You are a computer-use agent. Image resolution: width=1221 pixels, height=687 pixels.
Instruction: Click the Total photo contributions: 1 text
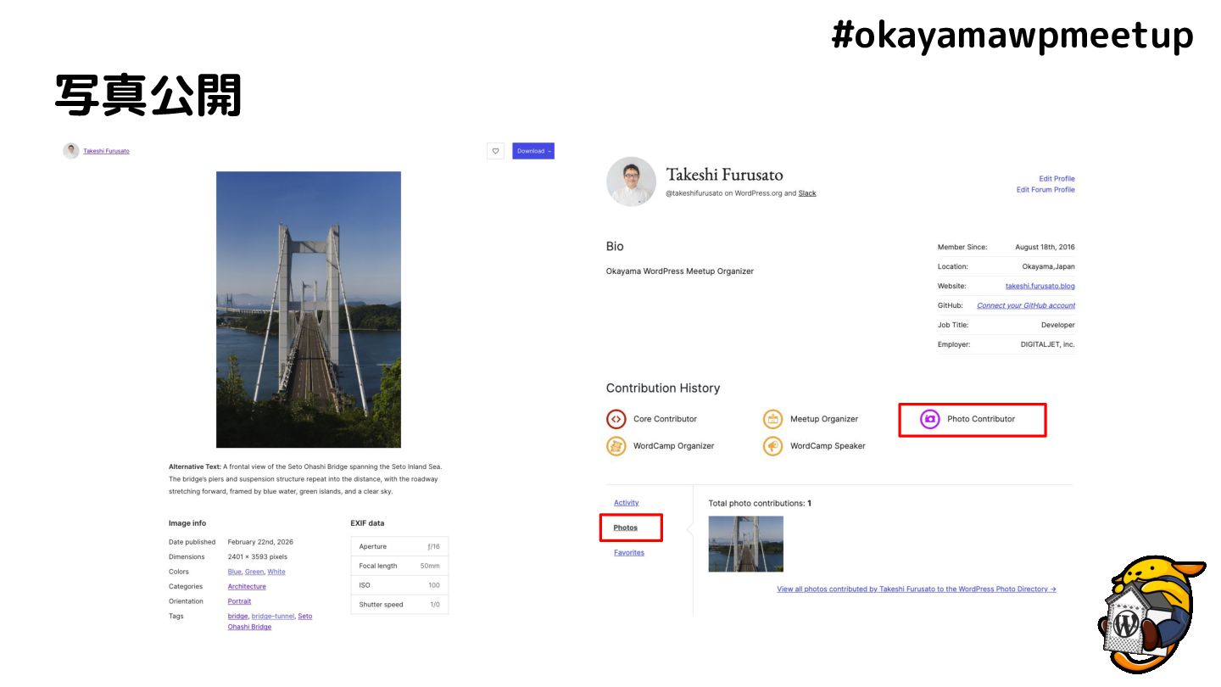point(760,503)
